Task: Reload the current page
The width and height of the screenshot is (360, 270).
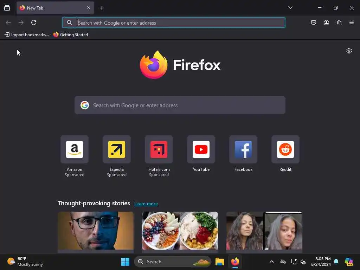Action: (x=34, y=22)
